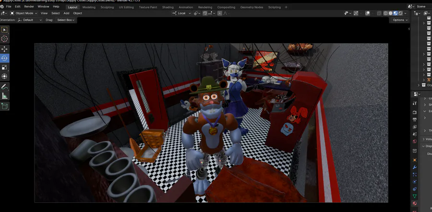Open the viewport Add menu
Screen dimensions: 432x212
(66, 13)
